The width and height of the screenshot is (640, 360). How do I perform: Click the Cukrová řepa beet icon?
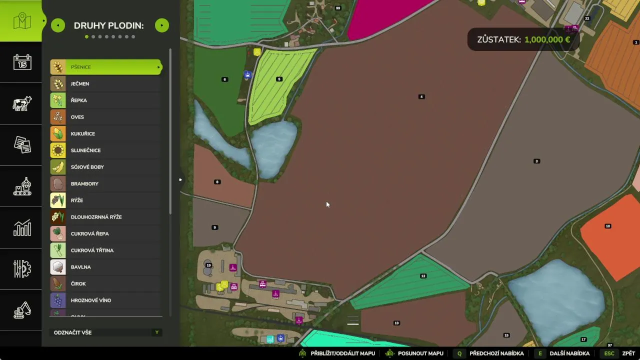click(x=58, y=233)
